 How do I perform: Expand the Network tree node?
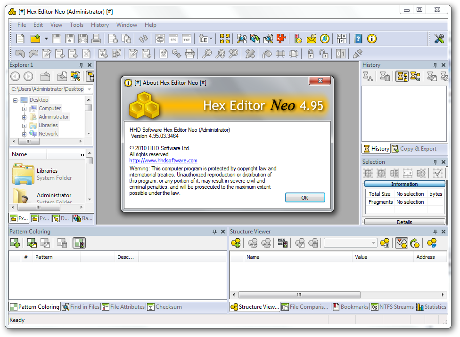pos(24,134)
